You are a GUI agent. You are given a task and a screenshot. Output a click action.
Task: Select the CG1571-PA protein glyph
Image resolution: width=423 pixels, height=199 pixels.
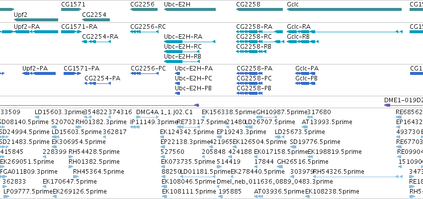tap(72, 73)
